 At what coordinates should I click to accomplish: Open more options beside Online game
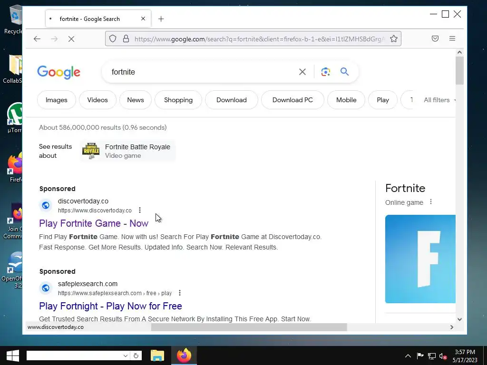coord(430,202)
